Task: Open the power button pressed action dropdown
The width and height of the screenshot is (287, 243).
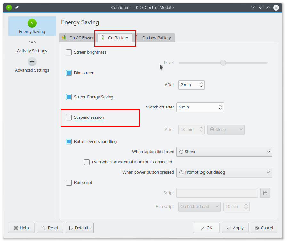Action: (x=224, y=172)
